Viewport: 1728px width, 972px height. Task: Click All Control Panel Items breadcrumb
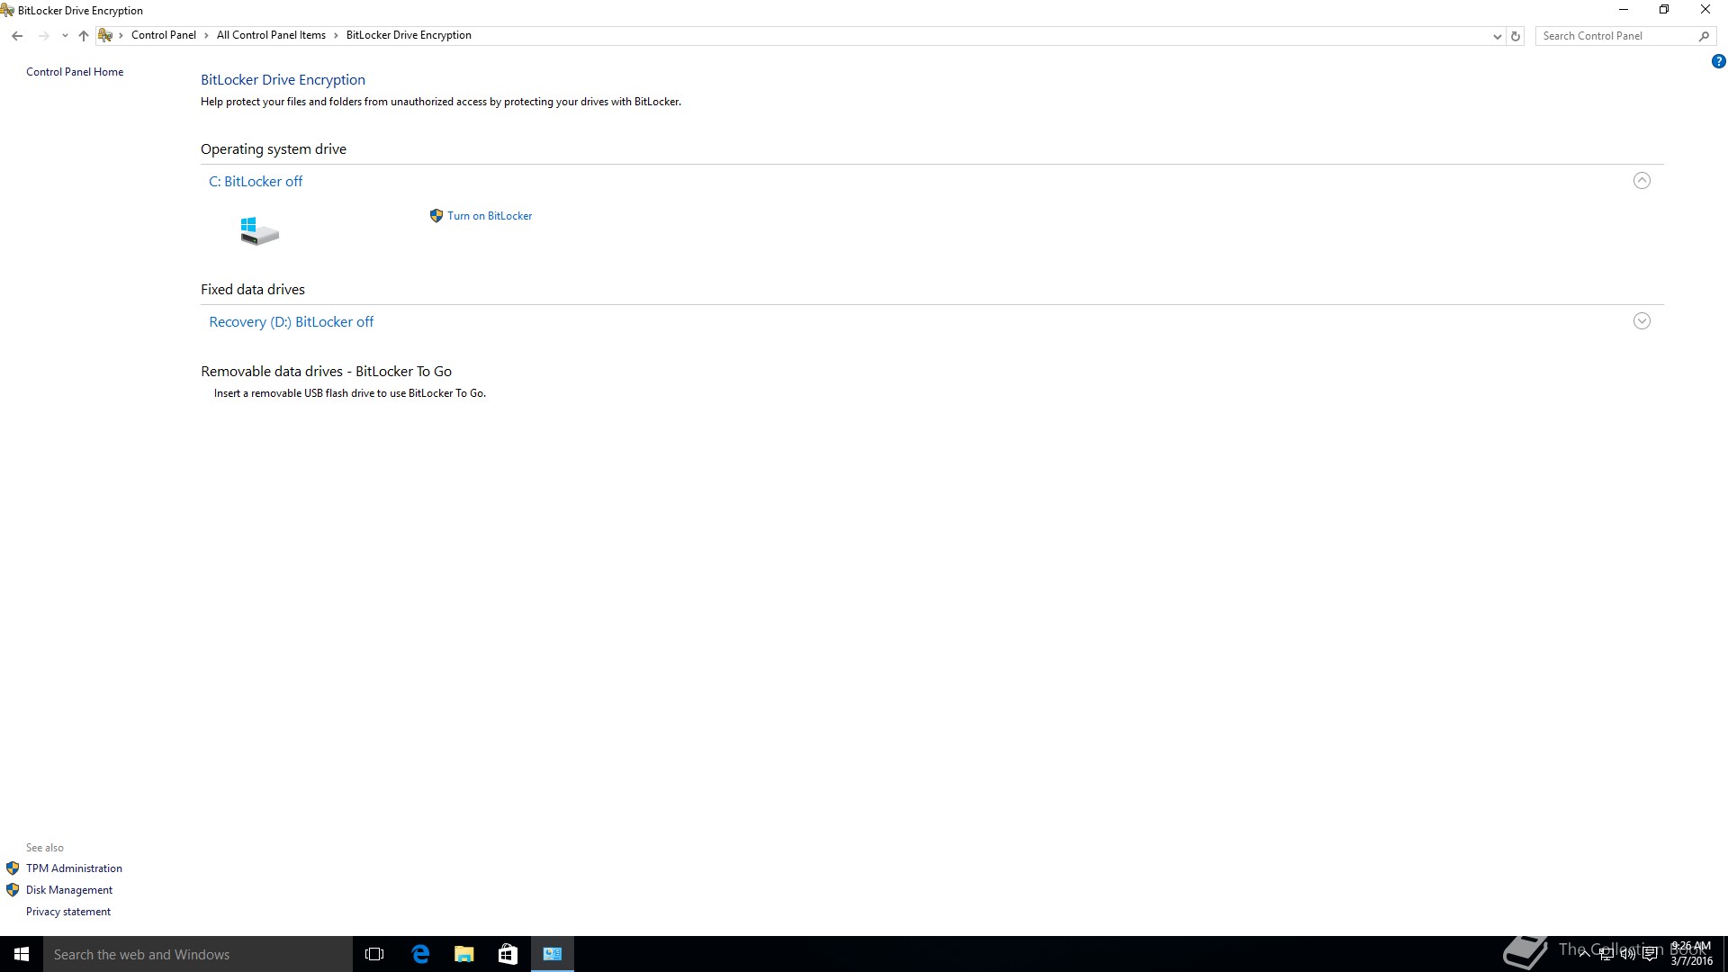pos(271,35)
